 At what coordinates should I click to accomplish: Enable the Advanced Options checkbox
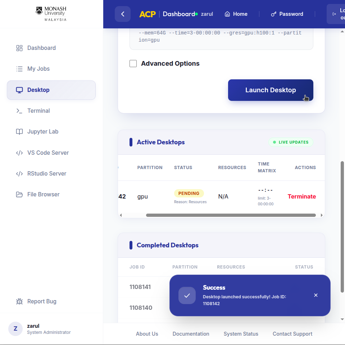tap(133, 64)
